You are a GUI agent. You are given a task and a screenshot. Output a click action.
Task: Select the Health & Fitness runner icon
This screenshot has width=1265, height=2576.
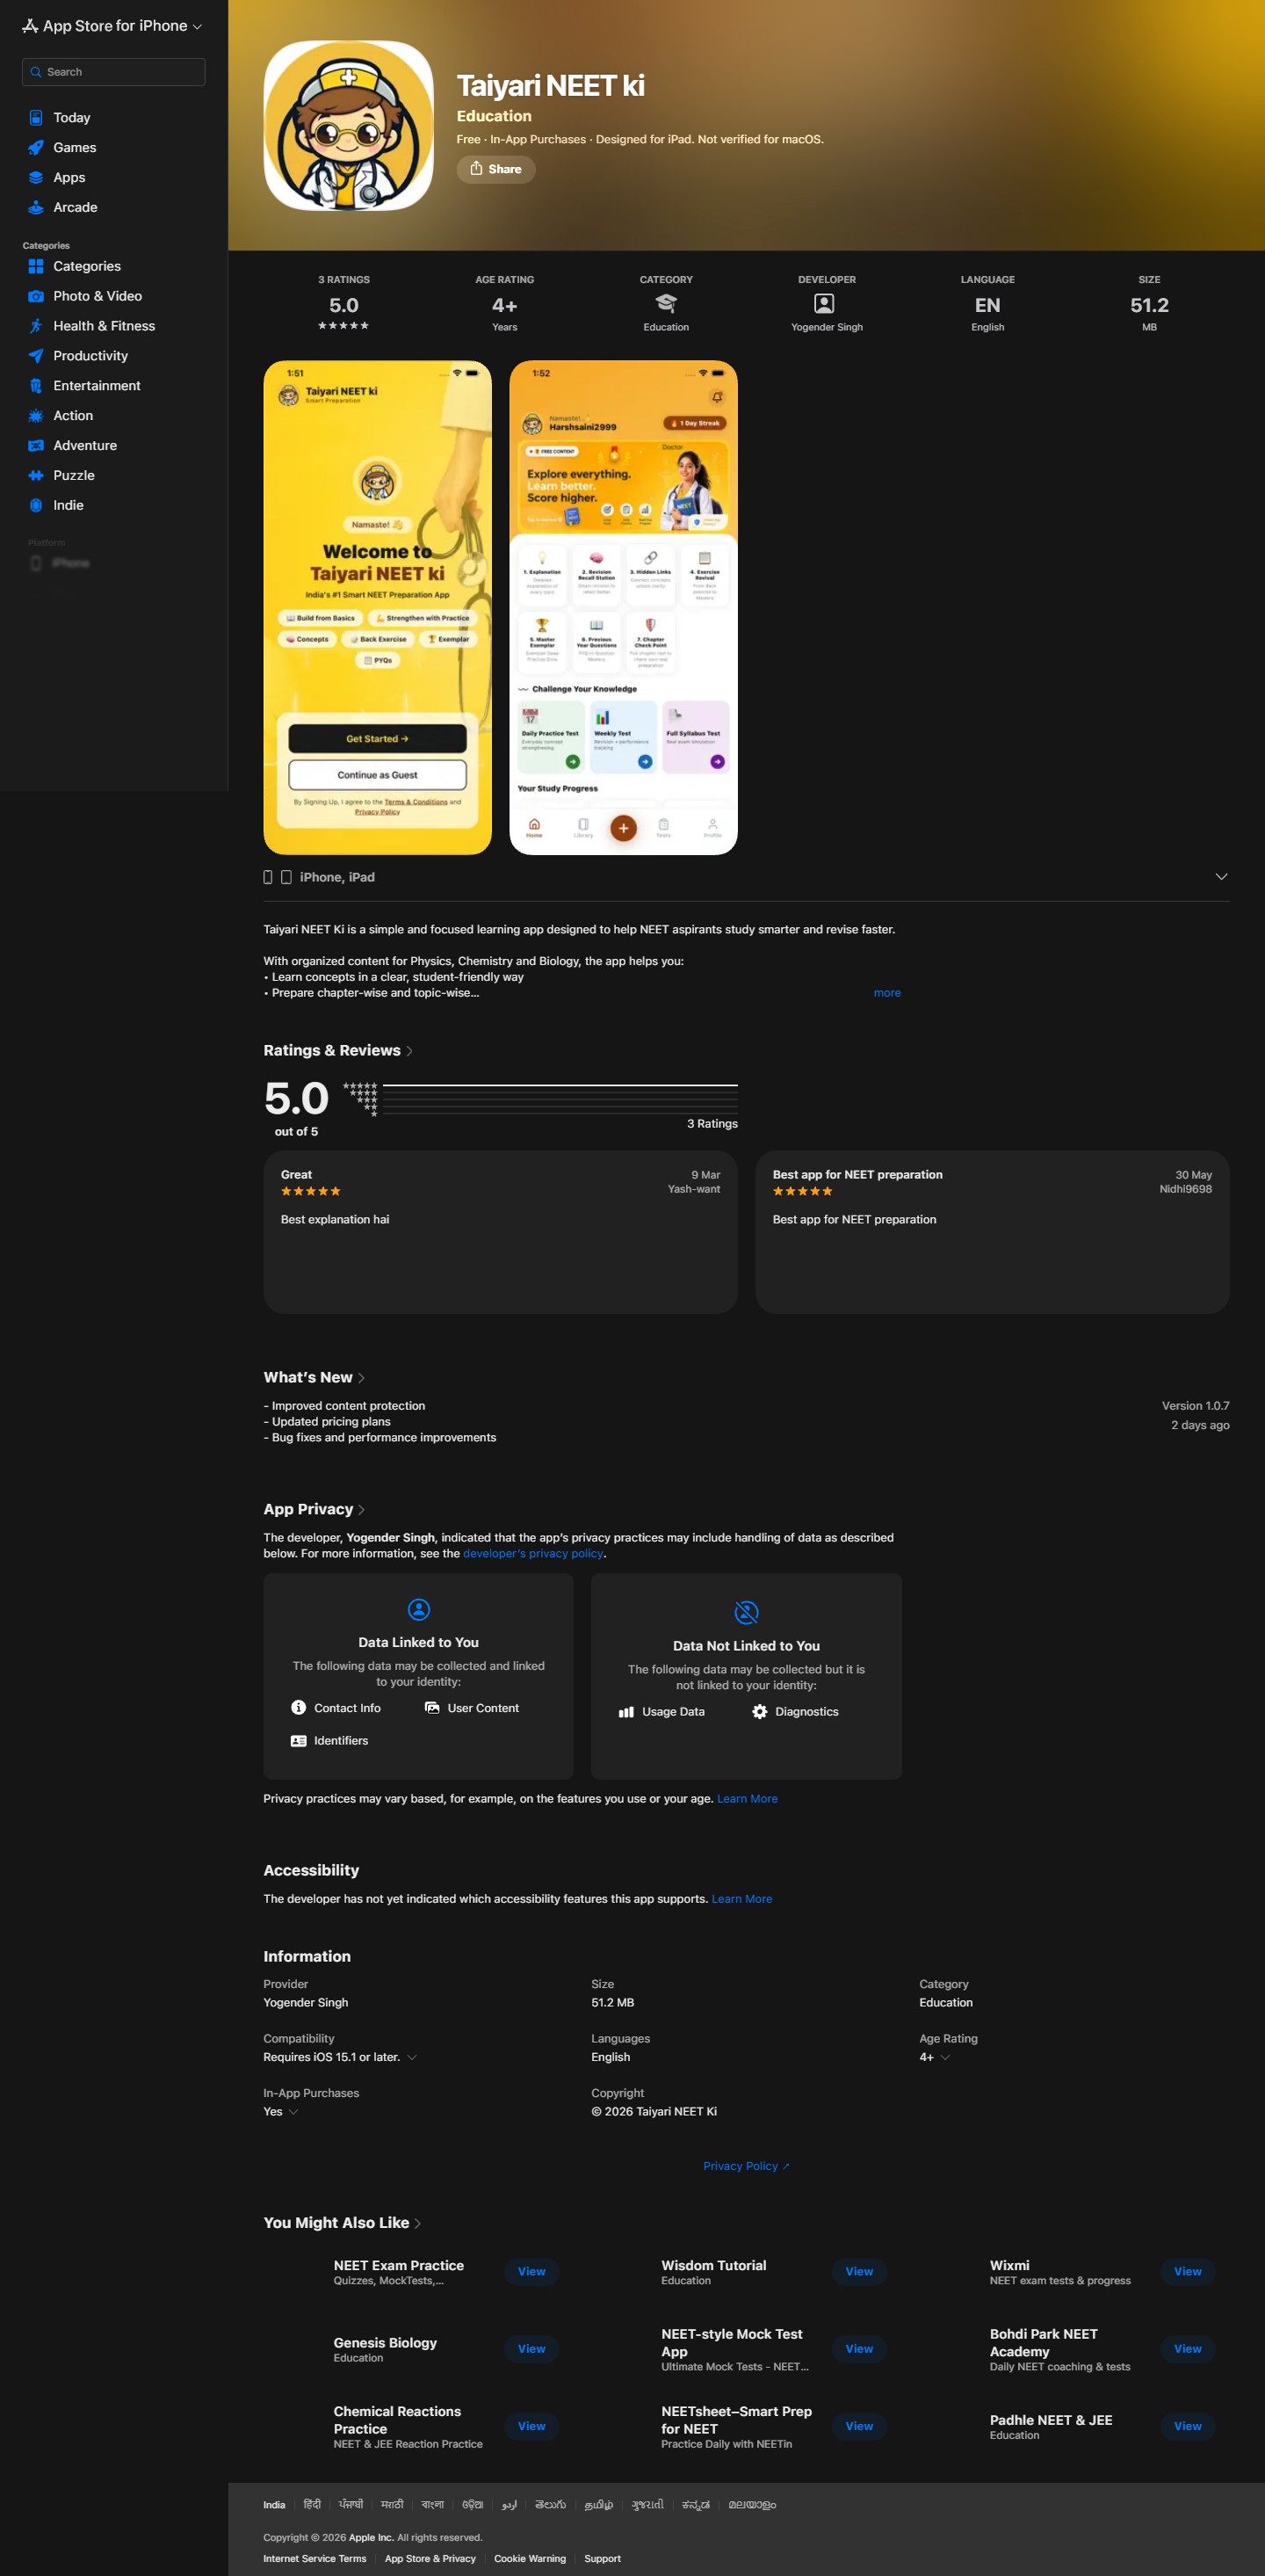click(36, 326)
